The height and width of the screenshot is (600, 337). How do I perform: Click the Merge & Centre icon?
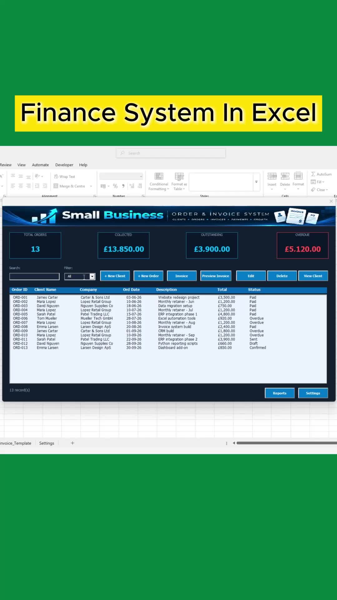(x=56, y=186)
